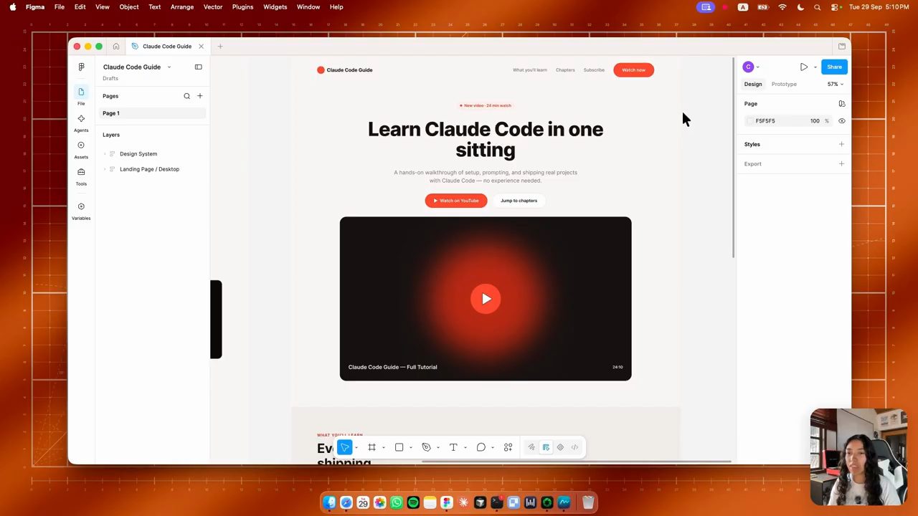
Task: Present prototype with the play icon
Action: 804,67
